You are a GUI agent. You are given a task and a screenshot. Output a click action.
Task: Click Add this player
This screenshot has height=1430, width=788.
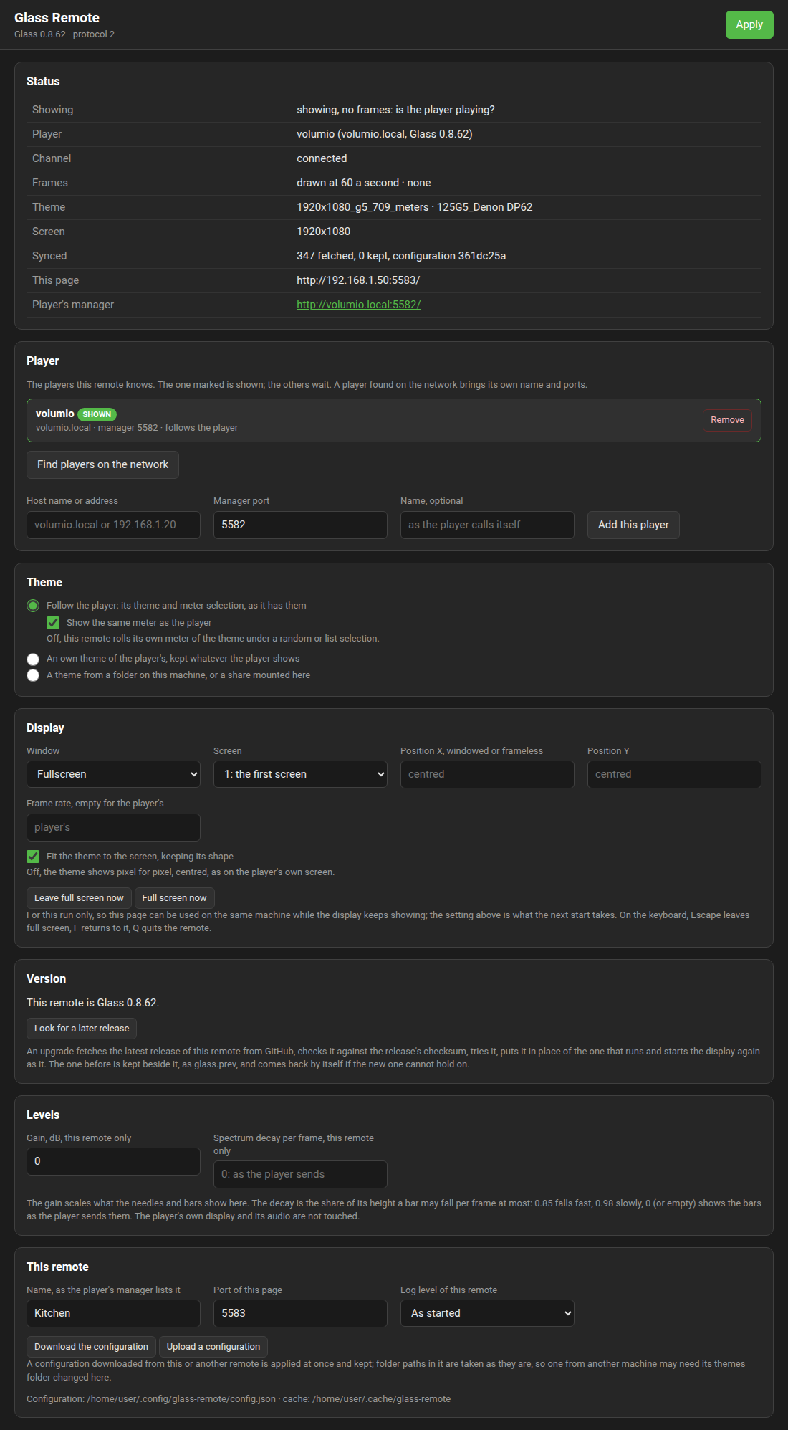click(633, 525)
